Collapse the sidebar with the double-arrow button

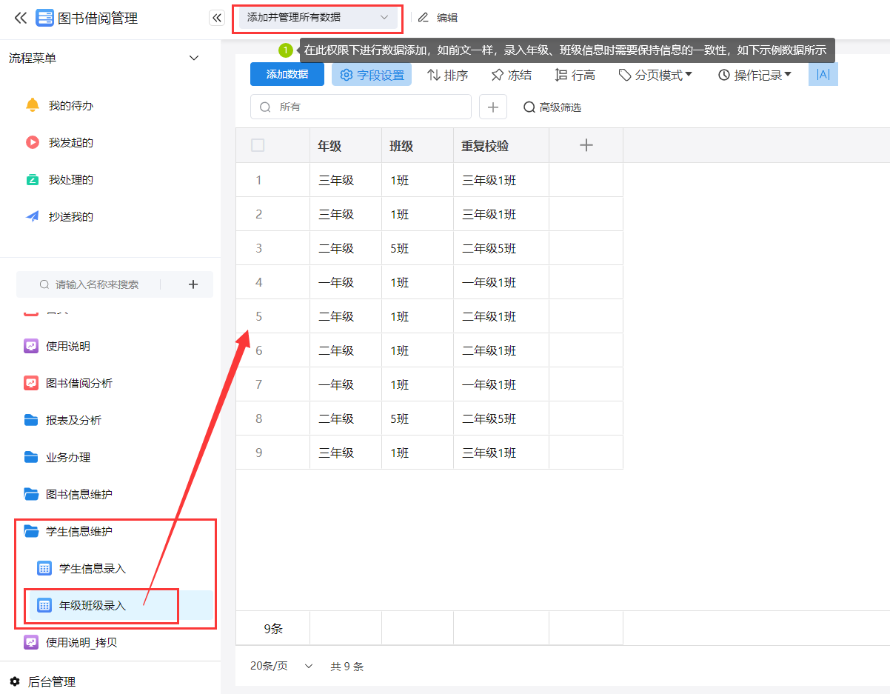click(217, 19)
